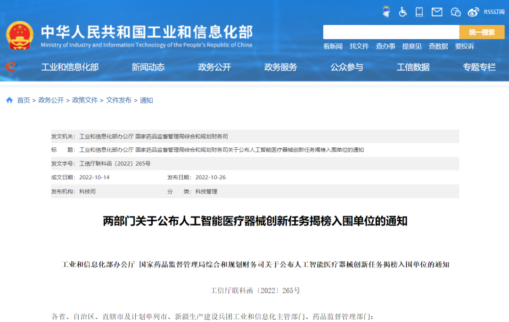Click the centered document number below title
Viewport: 509px width, 322px height.
pos(255,290)
